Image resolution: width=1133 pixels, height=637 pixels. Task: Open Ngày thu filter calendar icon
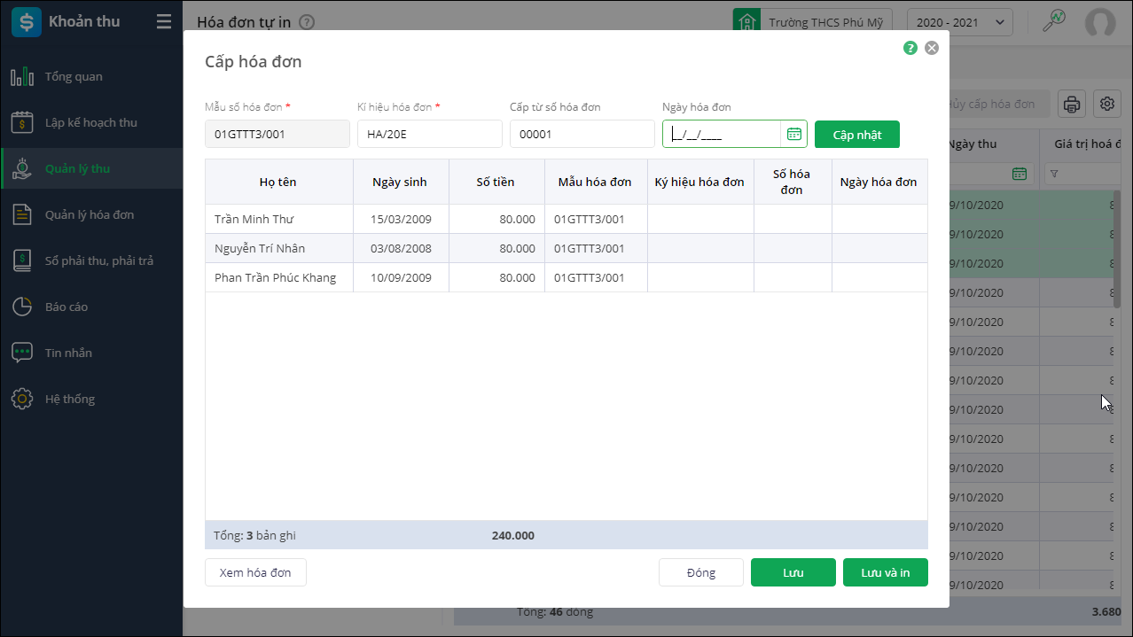click(x=1020, y=174)
